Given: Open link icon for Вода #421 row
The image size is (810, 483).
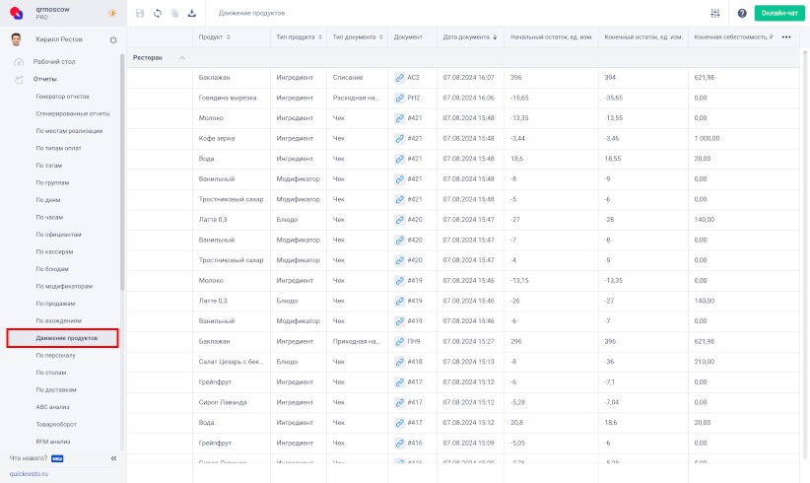Looking at the screenshot, I should pyautogui.click(x=399, y=159).
